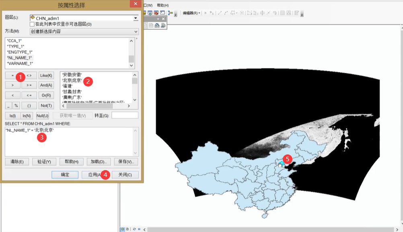Click the Like(K) operator button
403x232 pixels.
click(x=46, y=76)
